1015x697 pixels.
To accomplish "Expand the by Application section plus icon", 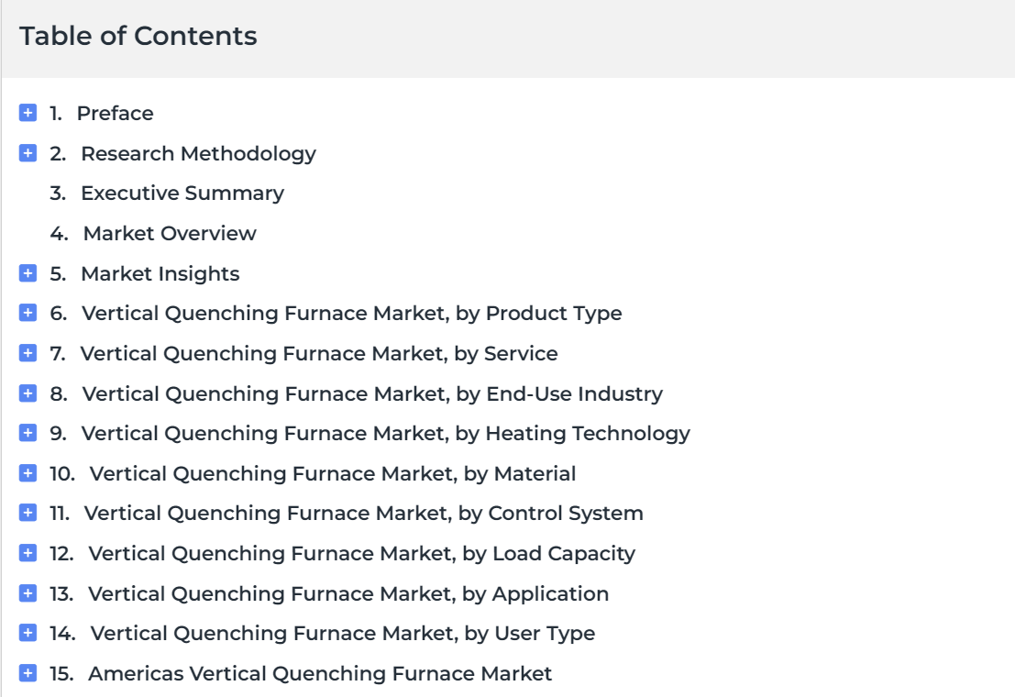I will tap(28, 593).
